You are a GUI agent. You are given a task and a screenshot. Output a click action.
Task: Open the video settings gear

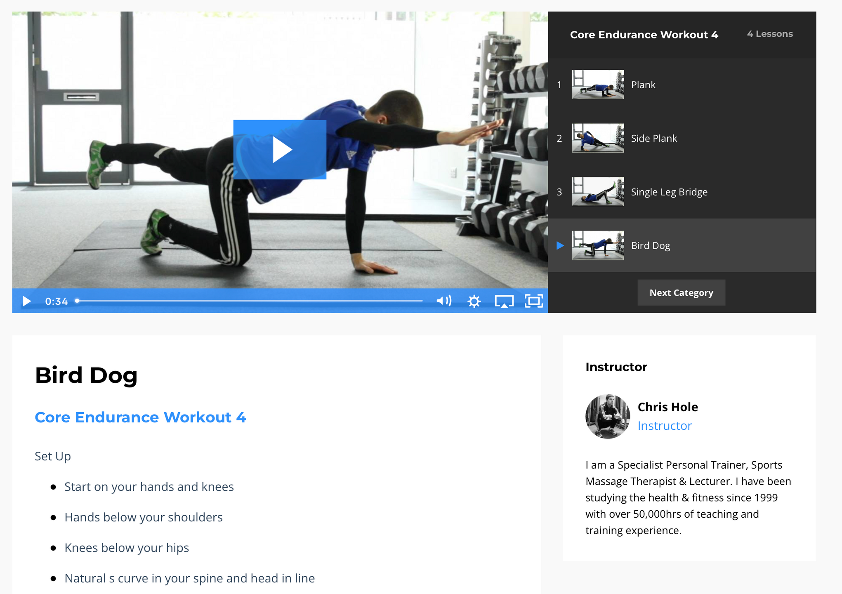pos(474,301)
